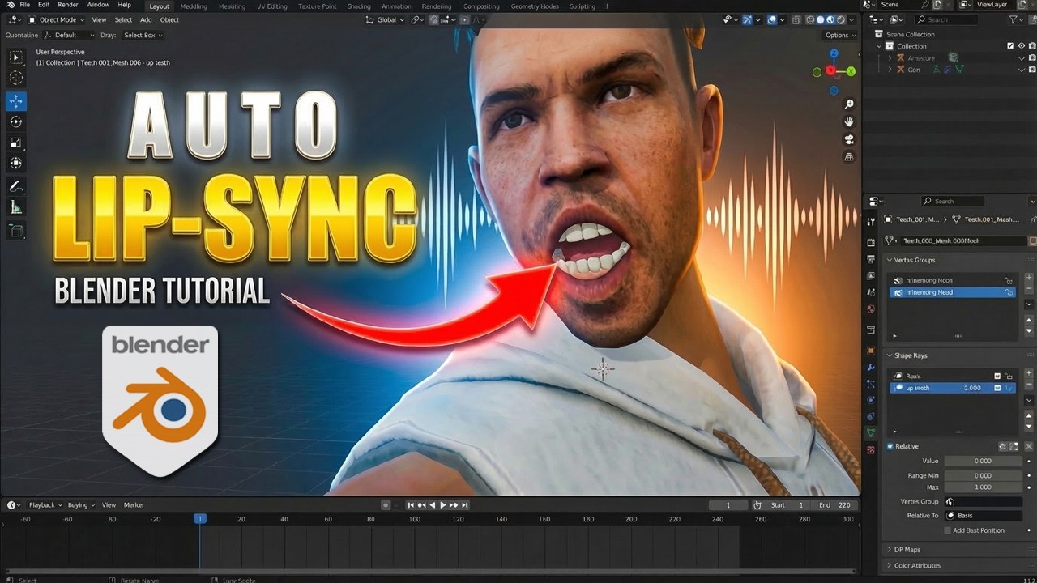The image size is (1037, 583).
Task: Toggle Collection eye visibility in outliner
Action: (1022, 46)
